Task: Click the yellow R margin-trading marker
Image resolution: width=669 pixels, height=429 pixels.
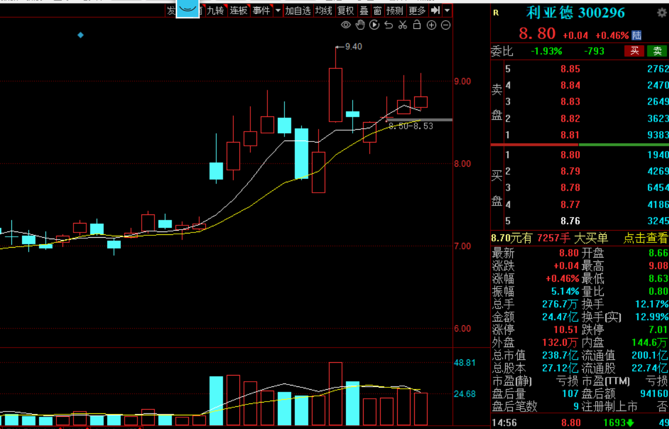Action: point(496,13)
